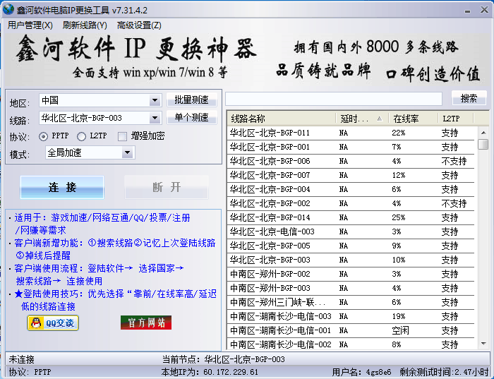Select row 华北区-北京-BGP-007

click(351, 175)
